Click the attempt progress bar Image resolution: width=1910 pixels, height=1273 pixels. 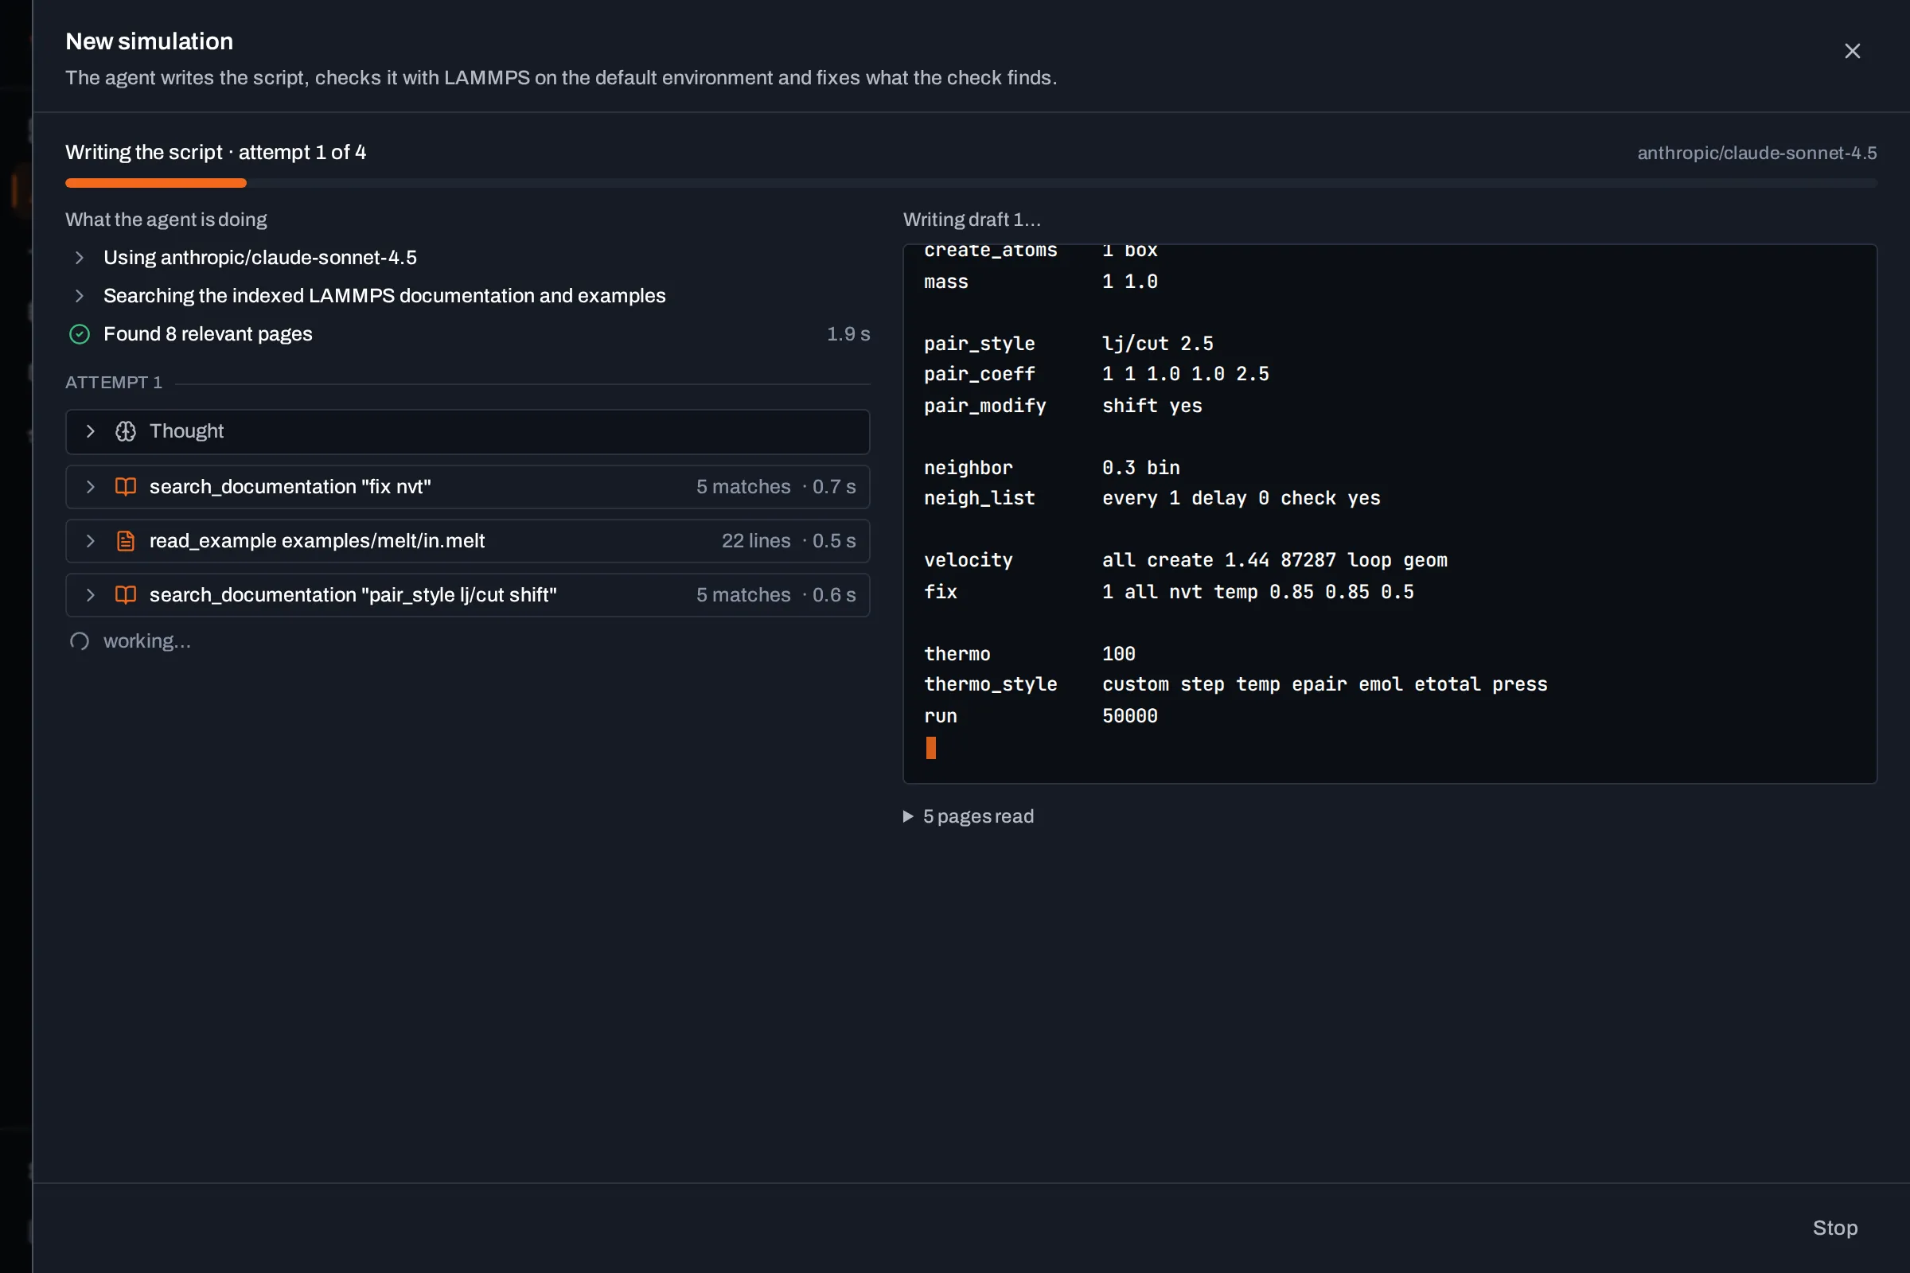point(970,183)
